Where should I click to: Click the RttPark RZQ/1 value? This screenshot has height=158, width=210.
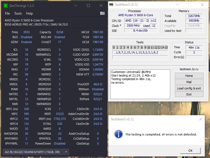point(98,99)
